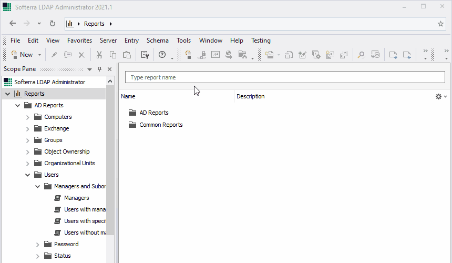Image resolution: width=452 pixels, height=263 pixels.
Task: Click the Back navigation arrow
Action: (x=13, y=23)
